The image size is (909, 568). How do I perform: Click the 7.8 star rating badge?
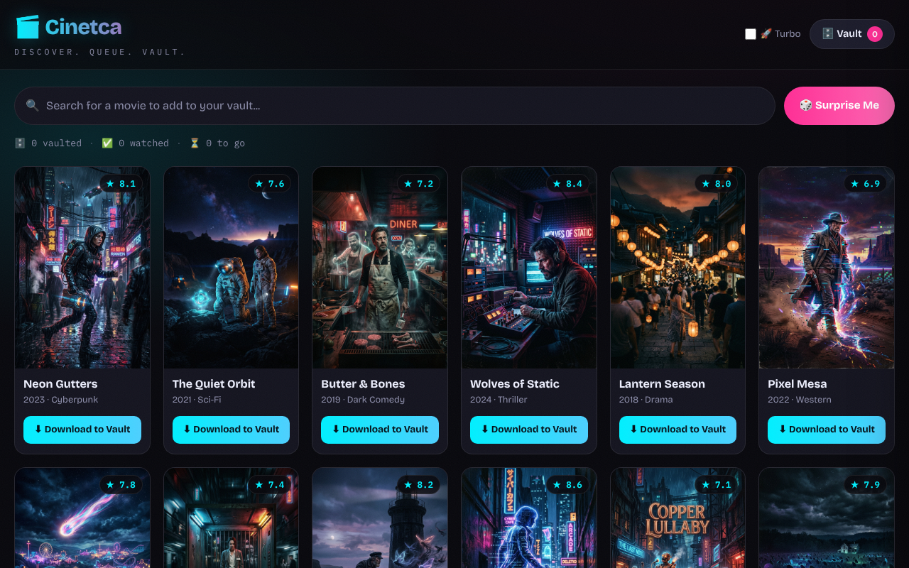click(x=121, y=485)
